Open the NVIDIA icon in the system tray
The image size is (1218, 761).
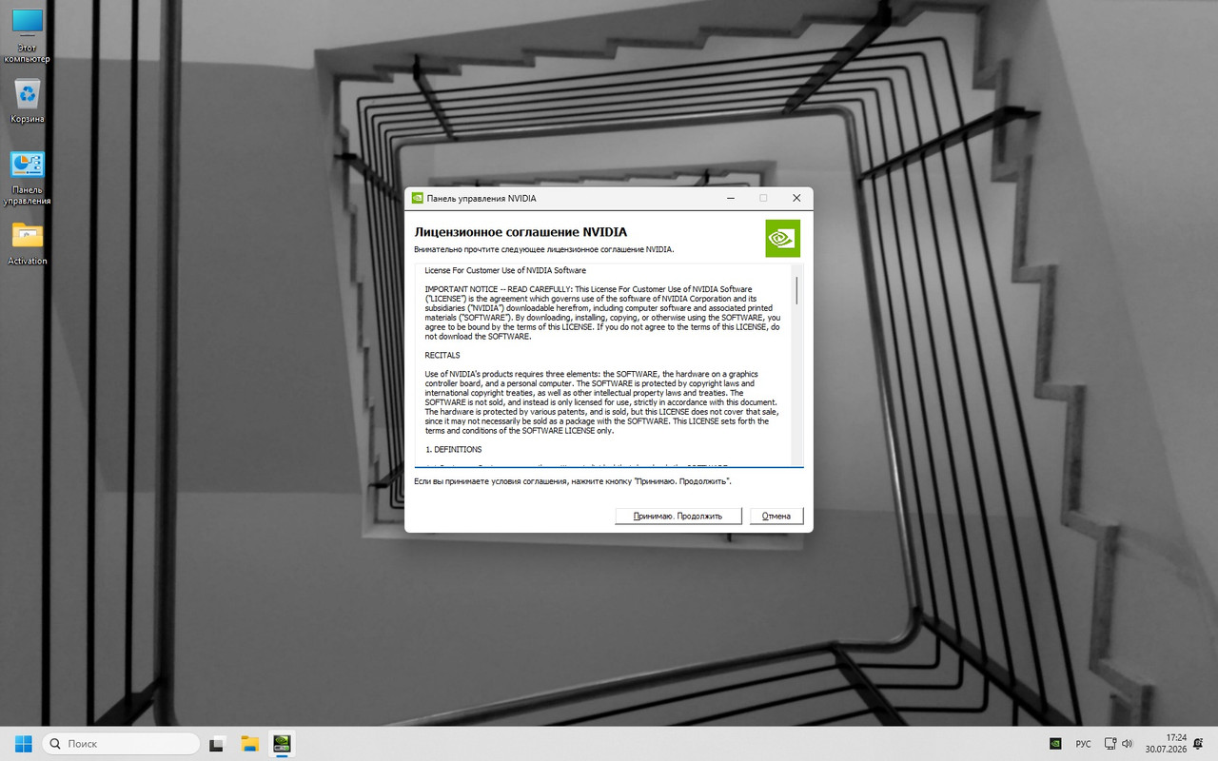click(x=1055, y=743)
